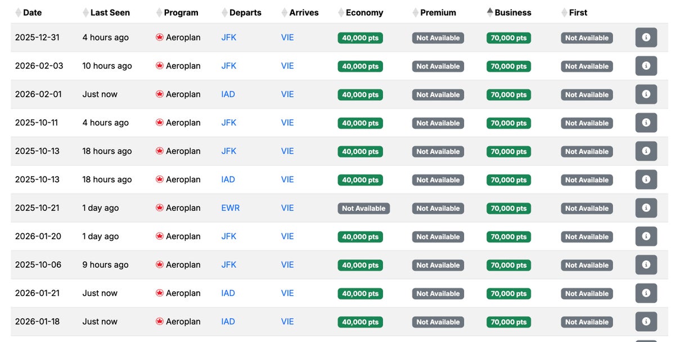Open info for 2025-12-31 JFK flight

[646, 38]
